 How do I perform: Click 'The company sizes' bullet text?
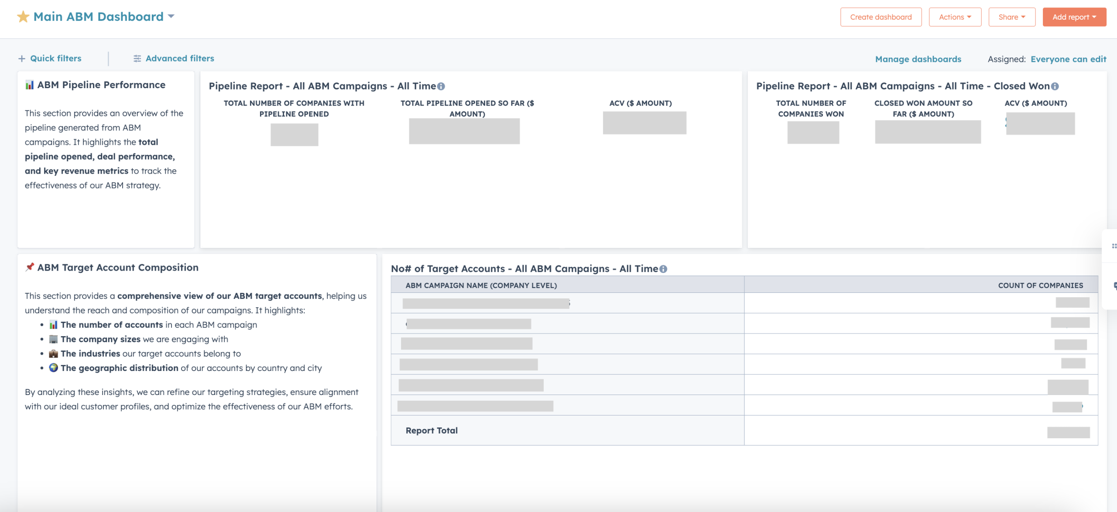click(100, 339)
